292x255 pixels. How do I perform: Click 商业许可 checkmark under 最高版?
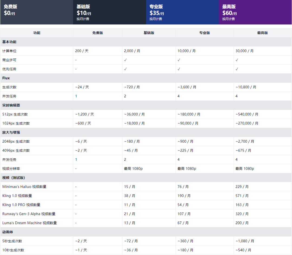pos(237,60)
